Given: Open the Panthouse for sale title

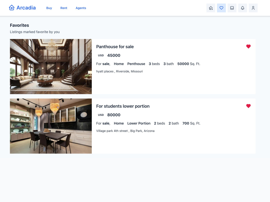Looking at the screenshot, I should click(115, 47).
